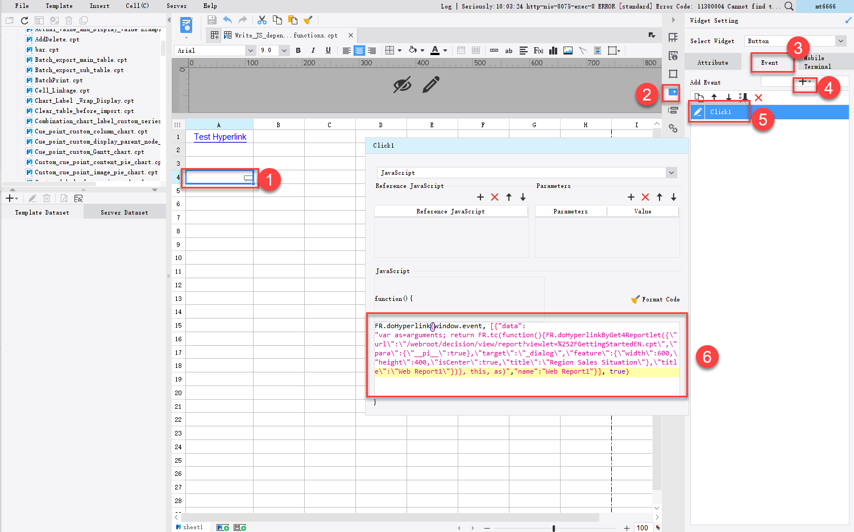
Task: Click the Format Code button
Action: pyautogui.click(x=656, y=299)
